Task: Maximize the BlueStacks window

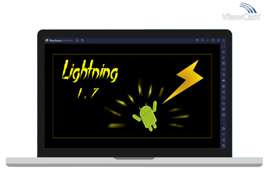Action: click(213, 40)
